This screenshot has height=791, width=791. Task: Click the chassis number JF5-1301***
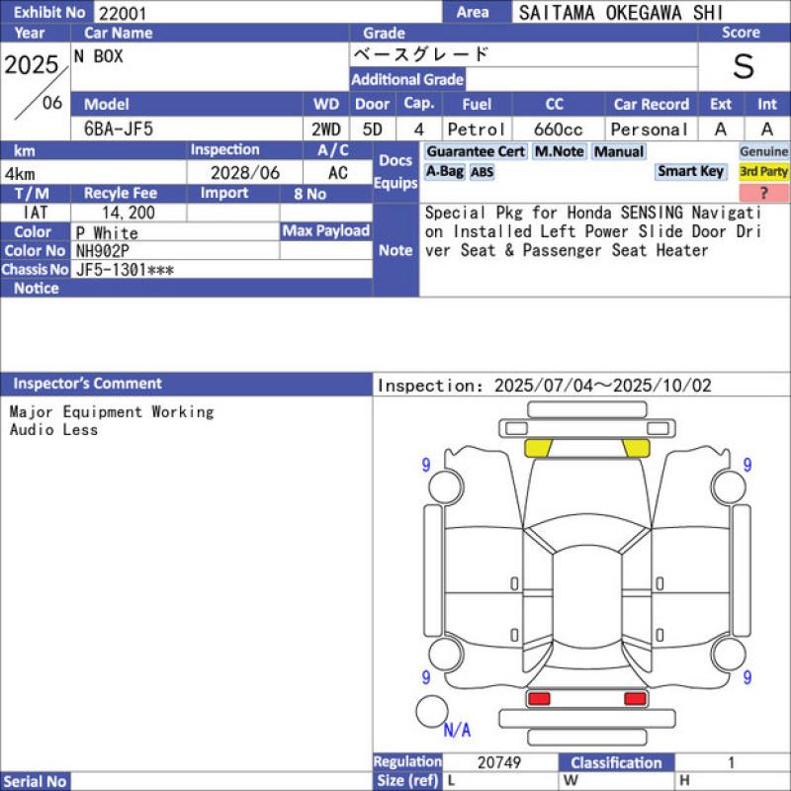click(x=125, y=270)
